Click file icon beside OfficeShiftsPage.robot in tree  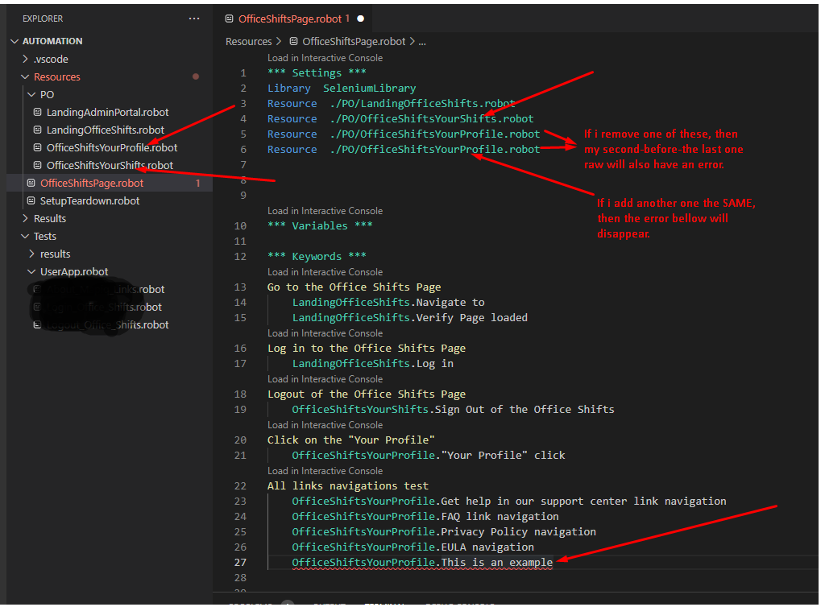point(31,183)
